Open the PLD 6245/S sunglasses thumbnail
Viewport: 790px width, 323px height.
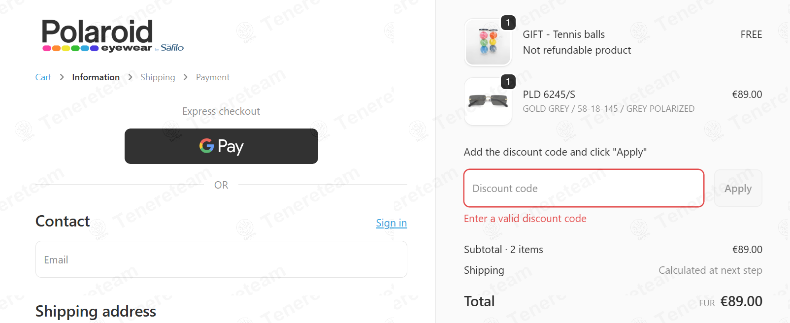[x=488, y=101]
